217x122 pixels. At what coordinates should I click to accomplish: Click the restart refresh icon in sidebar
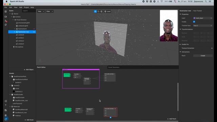[x=5, y=25]
